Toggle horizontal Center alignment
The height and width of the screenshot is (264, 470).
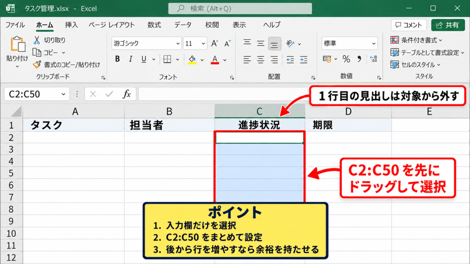(x=261, y=59)
